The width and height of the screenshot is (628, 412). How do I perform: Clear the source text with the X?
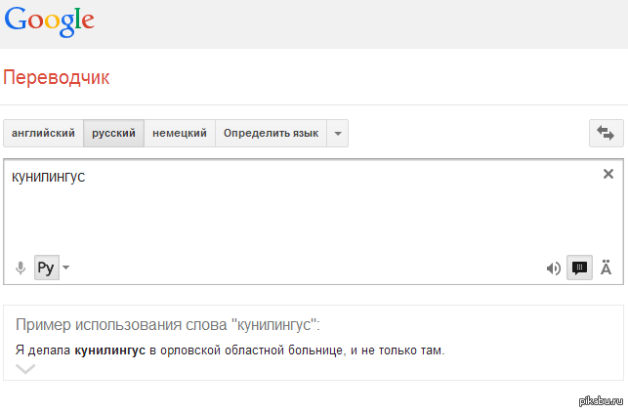point(608,174)
